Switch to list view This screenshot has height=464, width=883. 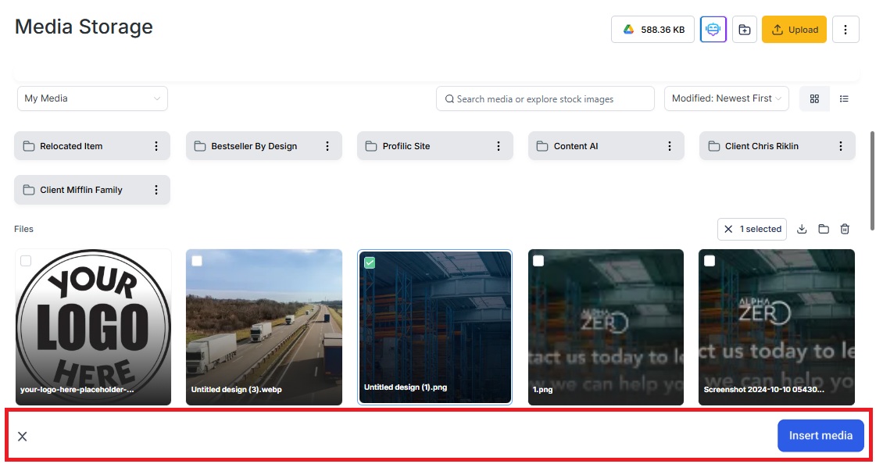coord(844,98)
